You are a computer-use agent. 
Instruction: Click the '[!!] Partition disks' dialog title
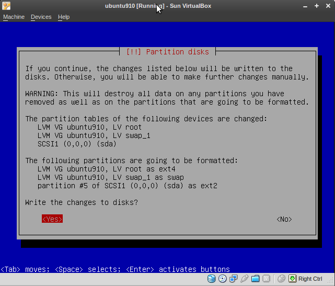[x=167, y=52]
